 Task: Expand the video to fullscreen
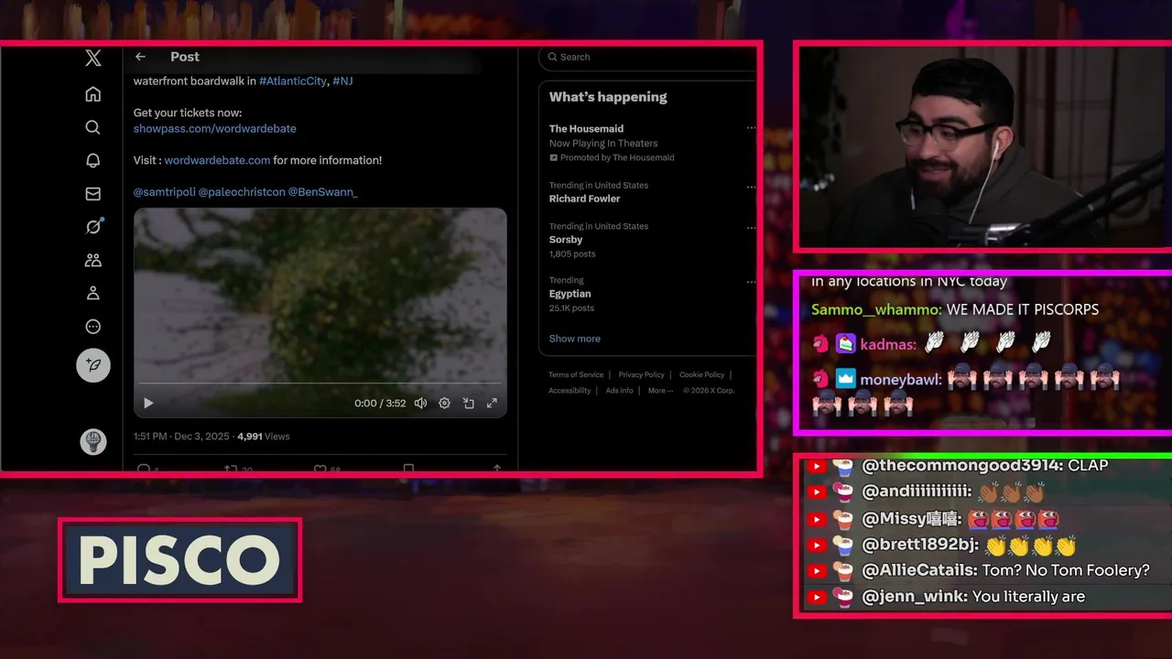(492, 403)
